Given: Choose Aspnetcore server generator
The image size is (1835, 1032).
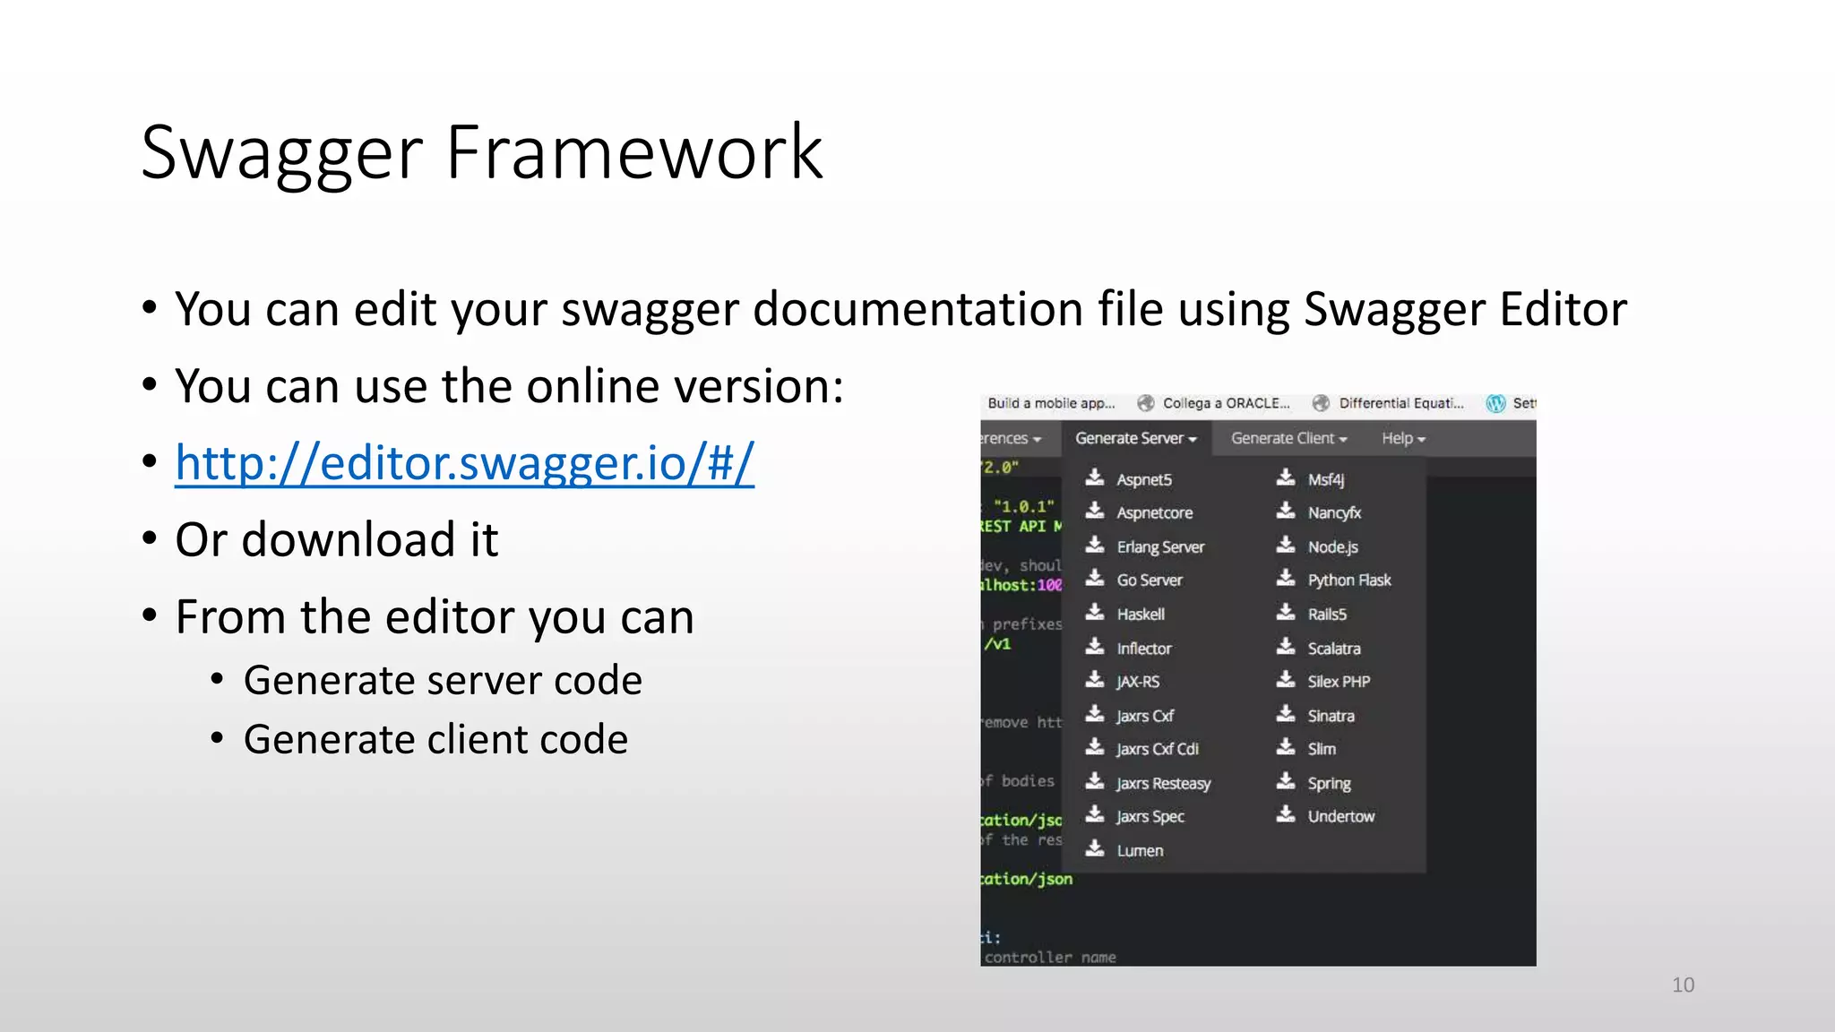Looking at the screenshot, I should (x=1154, y=513).
